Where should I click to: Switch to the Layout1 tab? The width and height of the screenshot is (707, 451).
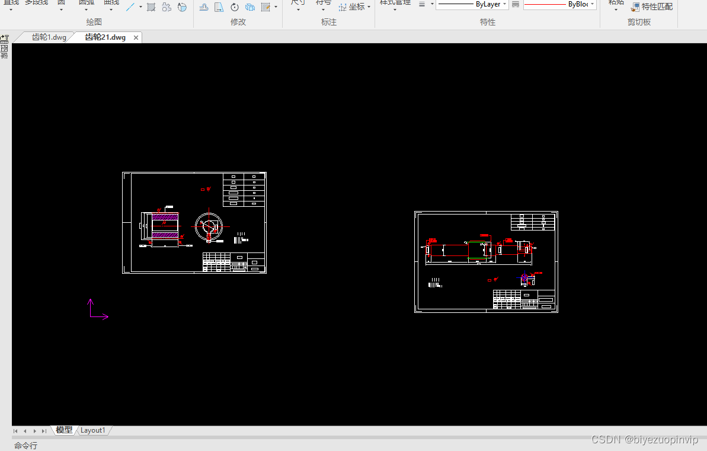(x=93, y=430)
